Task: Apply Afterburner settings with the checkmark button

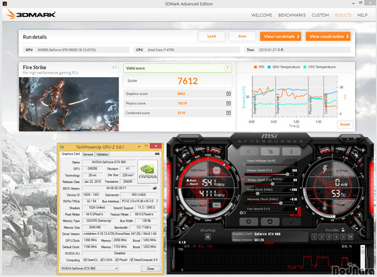Action: (292, 222)
